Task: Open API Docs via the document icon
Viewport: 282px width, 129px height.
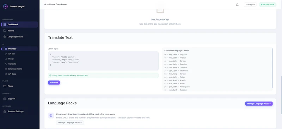Action: coord(6,74)
